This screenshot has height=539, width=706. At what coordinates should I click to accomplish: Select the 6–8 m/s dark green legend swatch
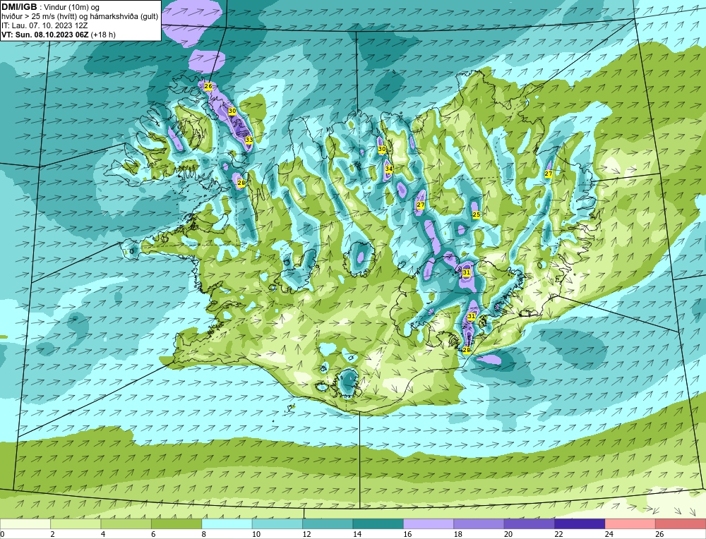coord(176,523)
